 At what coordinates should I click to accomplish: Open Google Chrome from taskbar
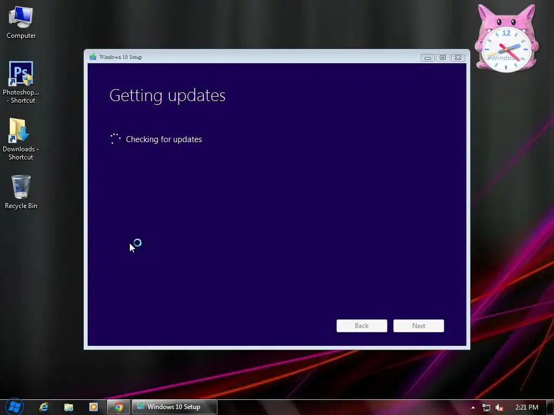click(118, 407)
